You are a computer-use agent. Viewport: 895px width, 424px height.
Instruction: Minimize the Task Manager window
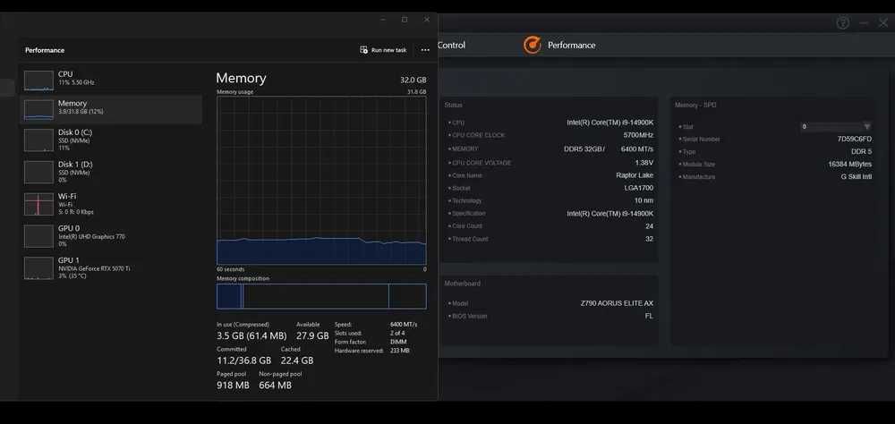coord(383,20)
